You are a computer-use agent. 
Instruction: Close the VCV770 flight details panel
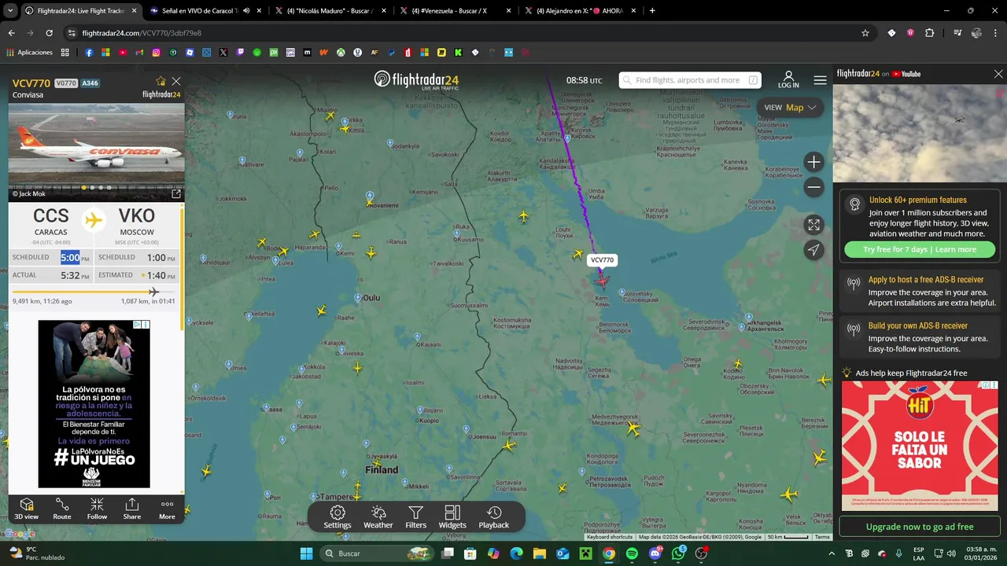[176, 81]
